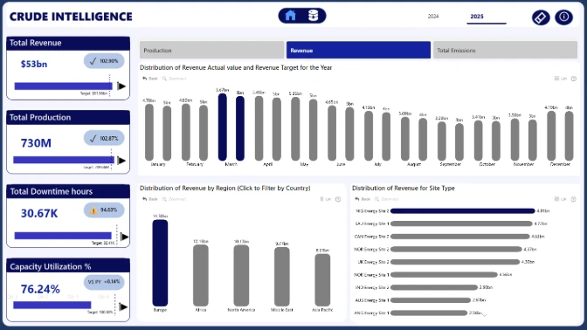Screen dimensions: 587x330
Task: Click the $53bn total revenue value
Action: [34, 64]
